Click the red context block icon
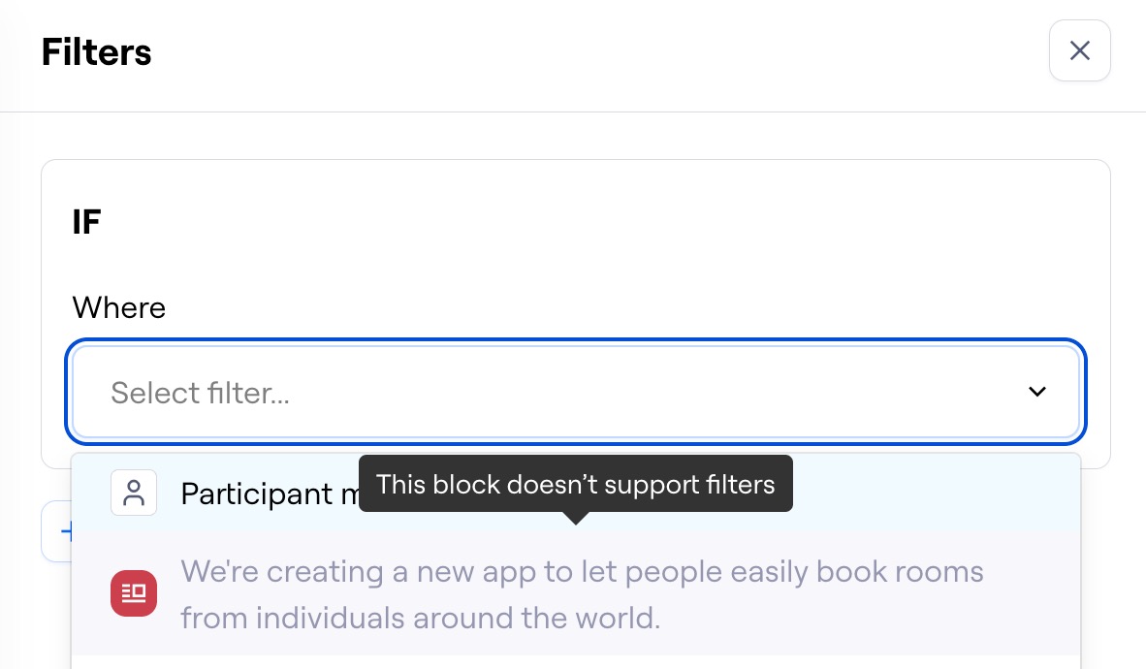Image resolution: width=1146 pixels, height=669 pixels. pos(134,593)
